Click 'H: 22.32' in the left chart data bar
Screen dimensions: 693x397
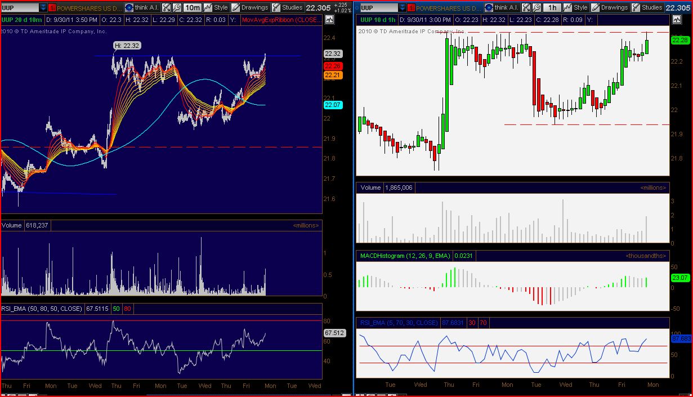tap(137, 20)
